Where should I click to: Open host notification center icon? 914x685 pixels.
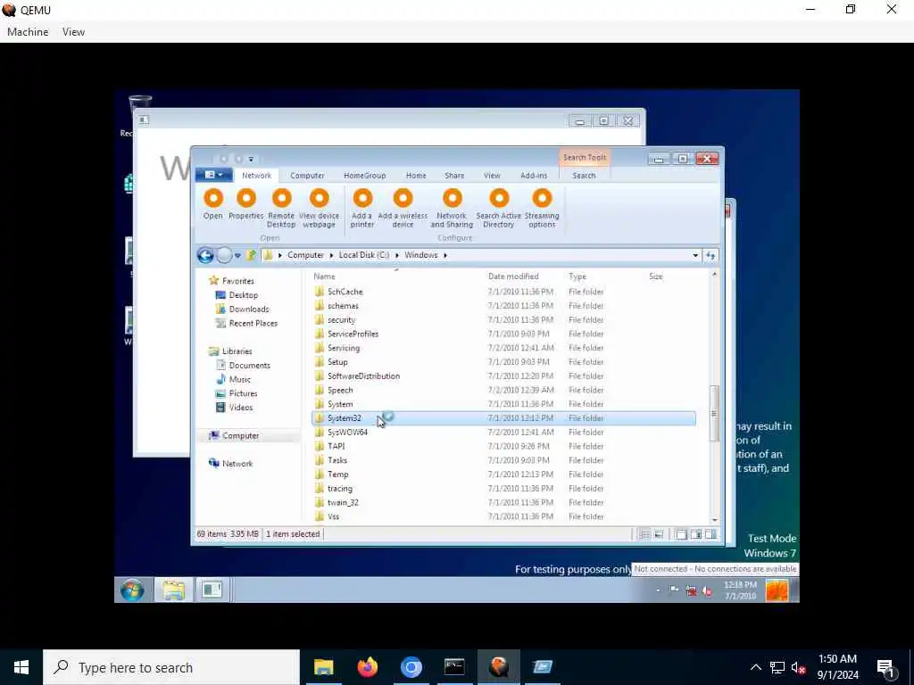(x=885, y=667)
